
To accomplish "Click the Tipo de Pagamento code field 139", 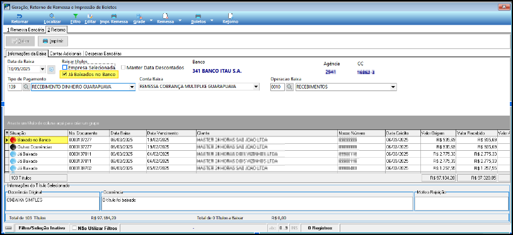I will coord(14,87).
